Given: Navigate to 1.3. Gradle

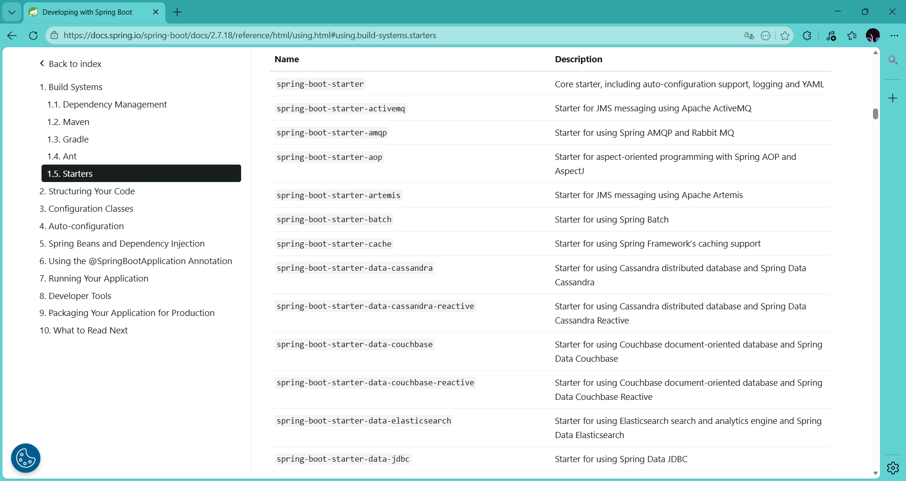Looking at the screenshot, I should coord(68,139).
